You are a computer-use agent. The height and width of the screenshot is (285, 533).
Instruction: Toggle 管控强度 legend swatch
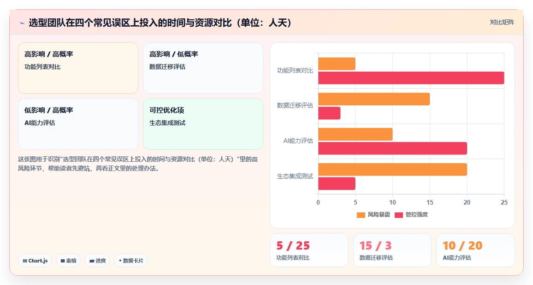pos(399,215)
